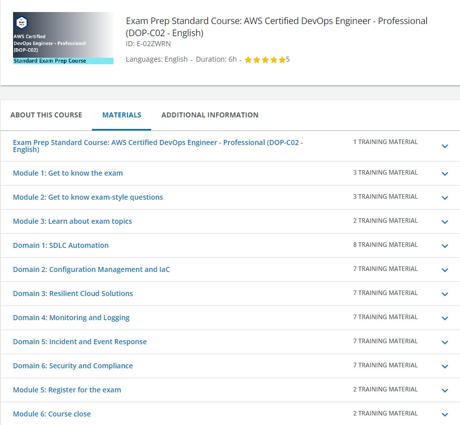Open Module 2: Get to know exam-style questions
Image resolution: width=460 pixels, height=425 pixels.
click(x=88, y=197)
